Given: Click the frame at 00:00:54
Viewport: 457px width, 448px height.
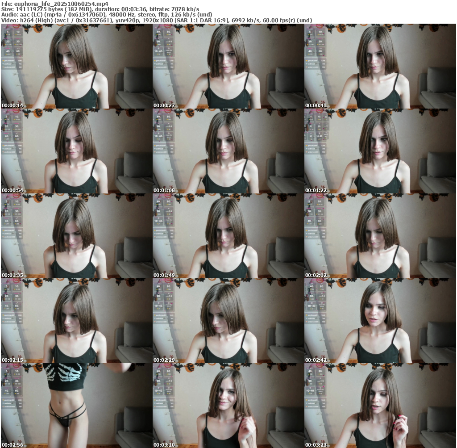Looking at the screenshot, I should point(76,151).
